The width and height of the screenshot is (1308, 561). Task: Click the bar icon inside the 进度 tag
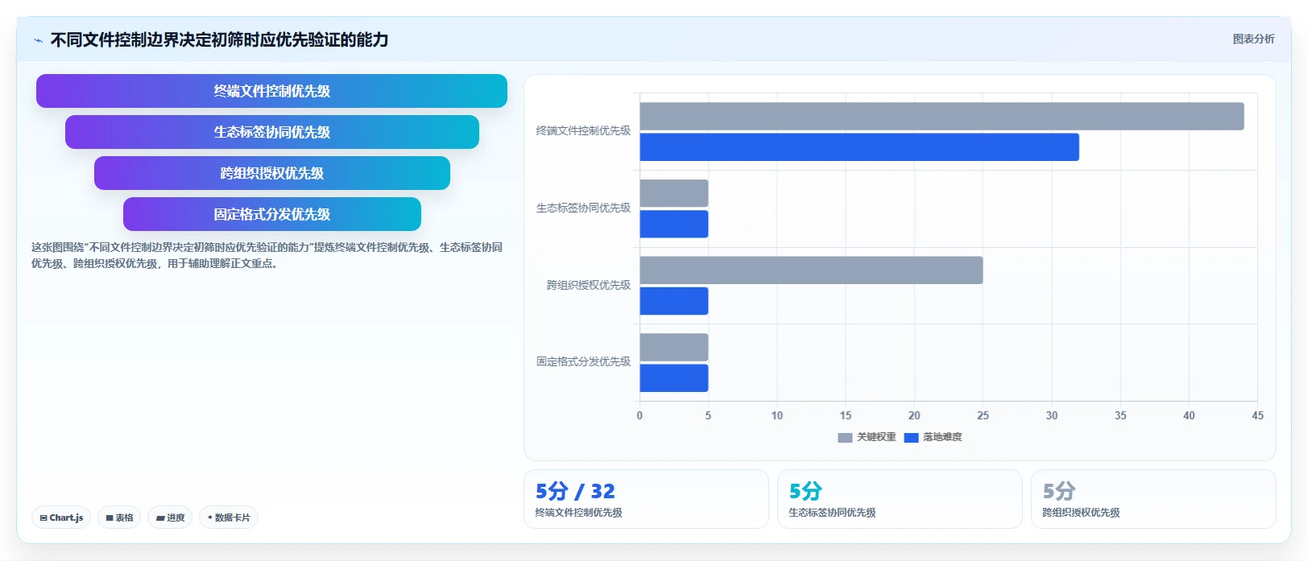click(x=160, y=518)
